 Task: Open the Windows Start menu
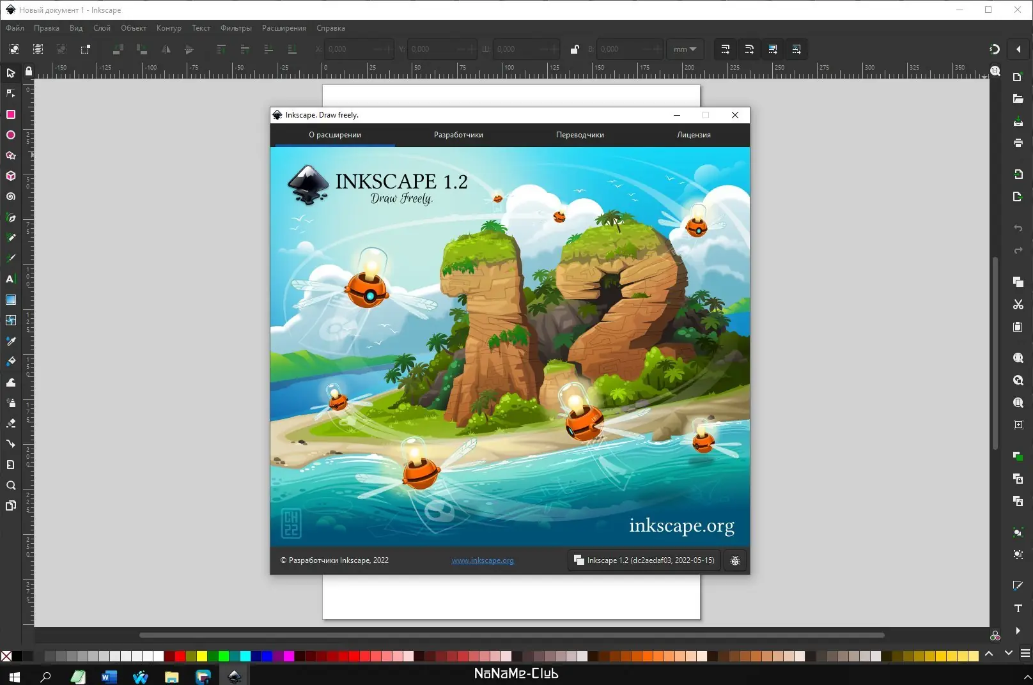click(x=14, y=676)
